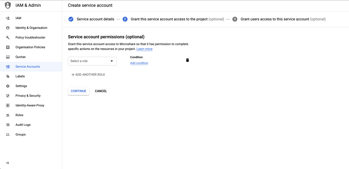Click the Groups people icon
Viewport: 349px width, 169px height.
(x=7, y=135)
